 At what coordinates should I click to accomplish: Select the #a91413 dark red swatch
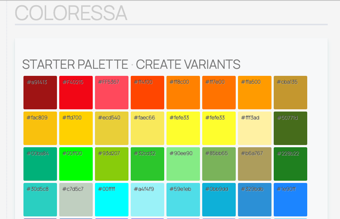point(40,93)
